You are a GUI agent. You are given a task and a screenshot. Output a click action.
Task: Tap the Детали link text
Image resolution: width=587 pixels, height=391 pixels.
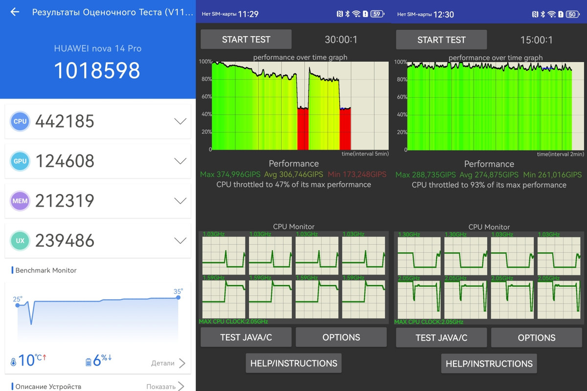(x=163, y=363)
